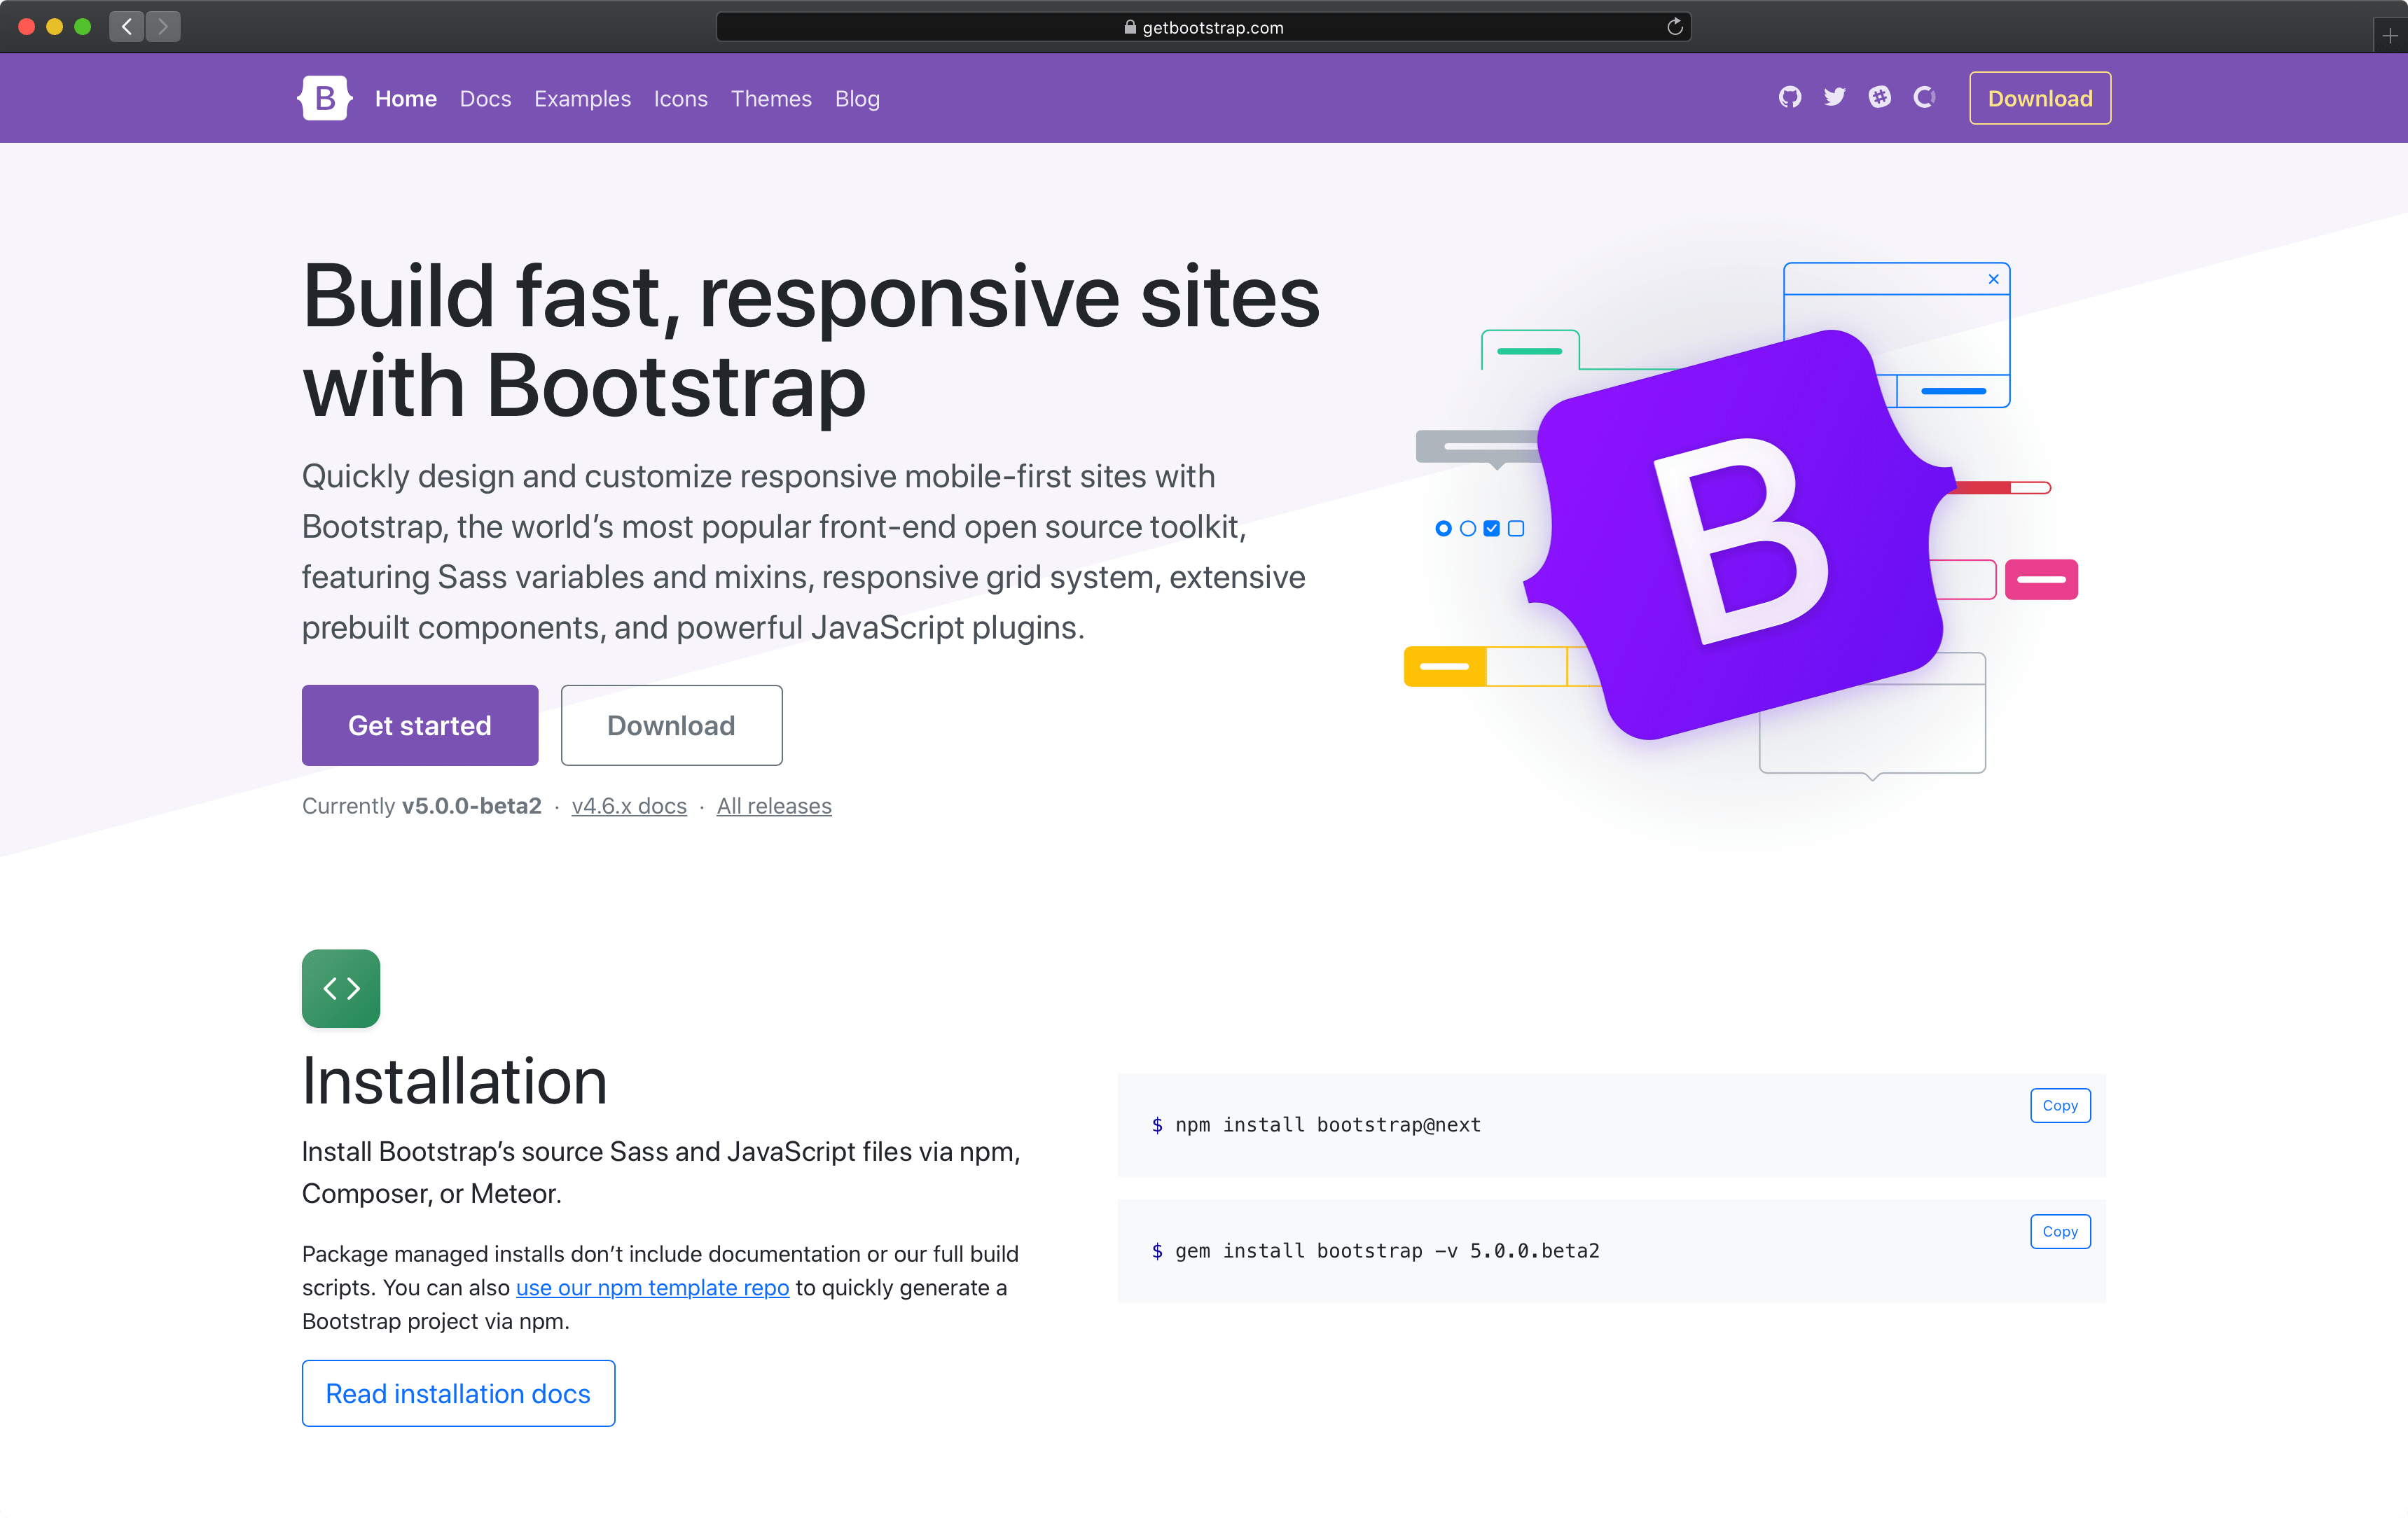Click the 'Get started' primary button
The height and width of the screenshot is (1518, 2408).
[420, 724]
